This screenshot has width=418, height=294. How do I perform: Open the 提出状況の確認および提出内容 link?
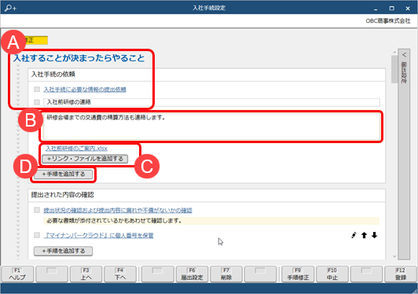[118, 210]
